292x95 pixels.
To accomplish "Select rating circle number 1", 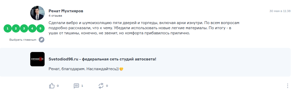I will pos(8,28).
